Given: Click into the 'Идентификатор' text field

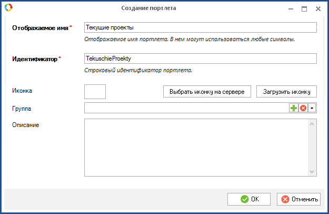Looking at the screenshot, I should click(200, 59).
